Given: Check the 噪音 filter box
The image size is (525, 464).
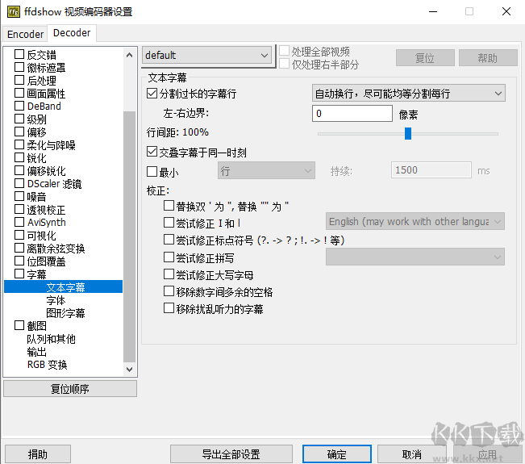Looking at the screenshot, I should click(x=19, y=196).
